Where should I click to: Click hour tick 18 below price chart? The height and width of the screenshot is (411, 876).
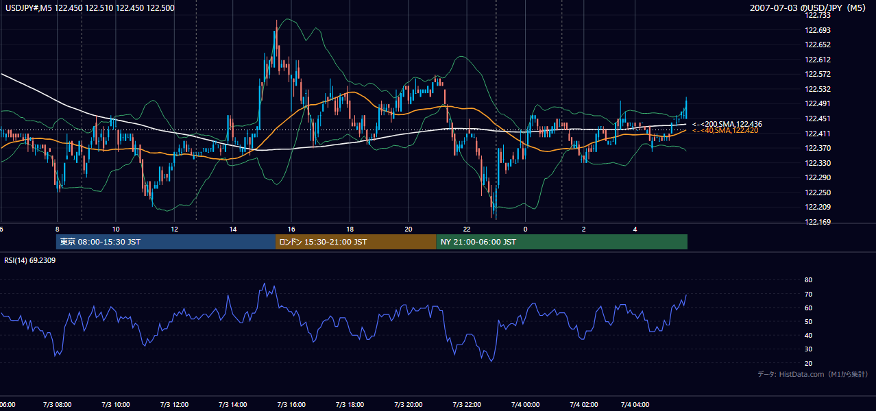pos(350,229)
